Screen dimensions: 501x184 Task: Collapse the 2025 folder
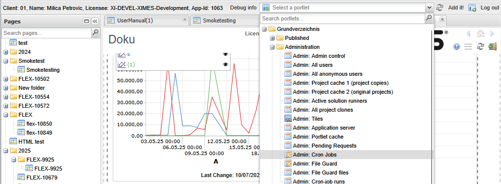coord(6,150)
